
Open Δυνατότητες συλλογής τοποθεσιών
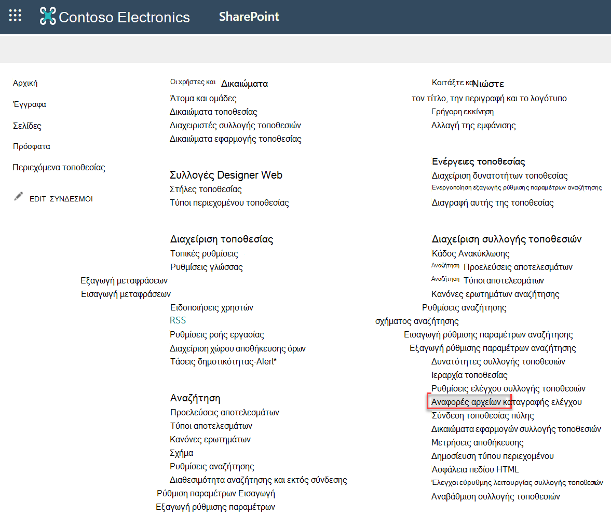498,361
